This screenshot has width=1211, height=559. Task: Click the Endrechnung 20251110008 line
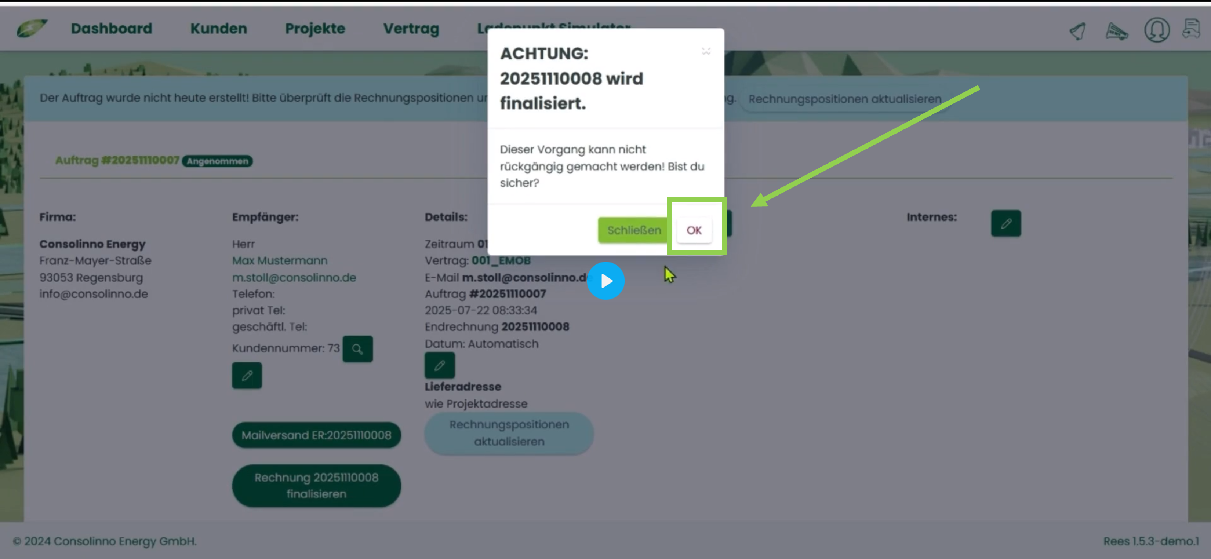tap(497, 326)
